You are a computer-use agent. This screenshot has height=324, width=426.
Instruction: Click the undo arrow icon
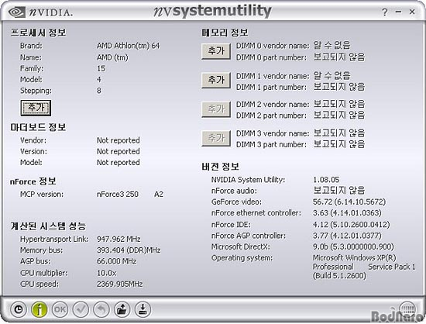(101, 309)
